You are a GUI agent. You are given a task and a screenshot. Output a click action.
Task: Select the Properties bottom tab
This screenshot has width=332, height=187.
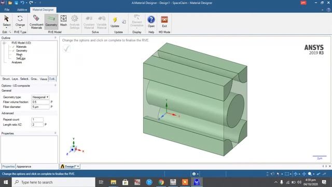pyautogui.click(x=8, y=166)
